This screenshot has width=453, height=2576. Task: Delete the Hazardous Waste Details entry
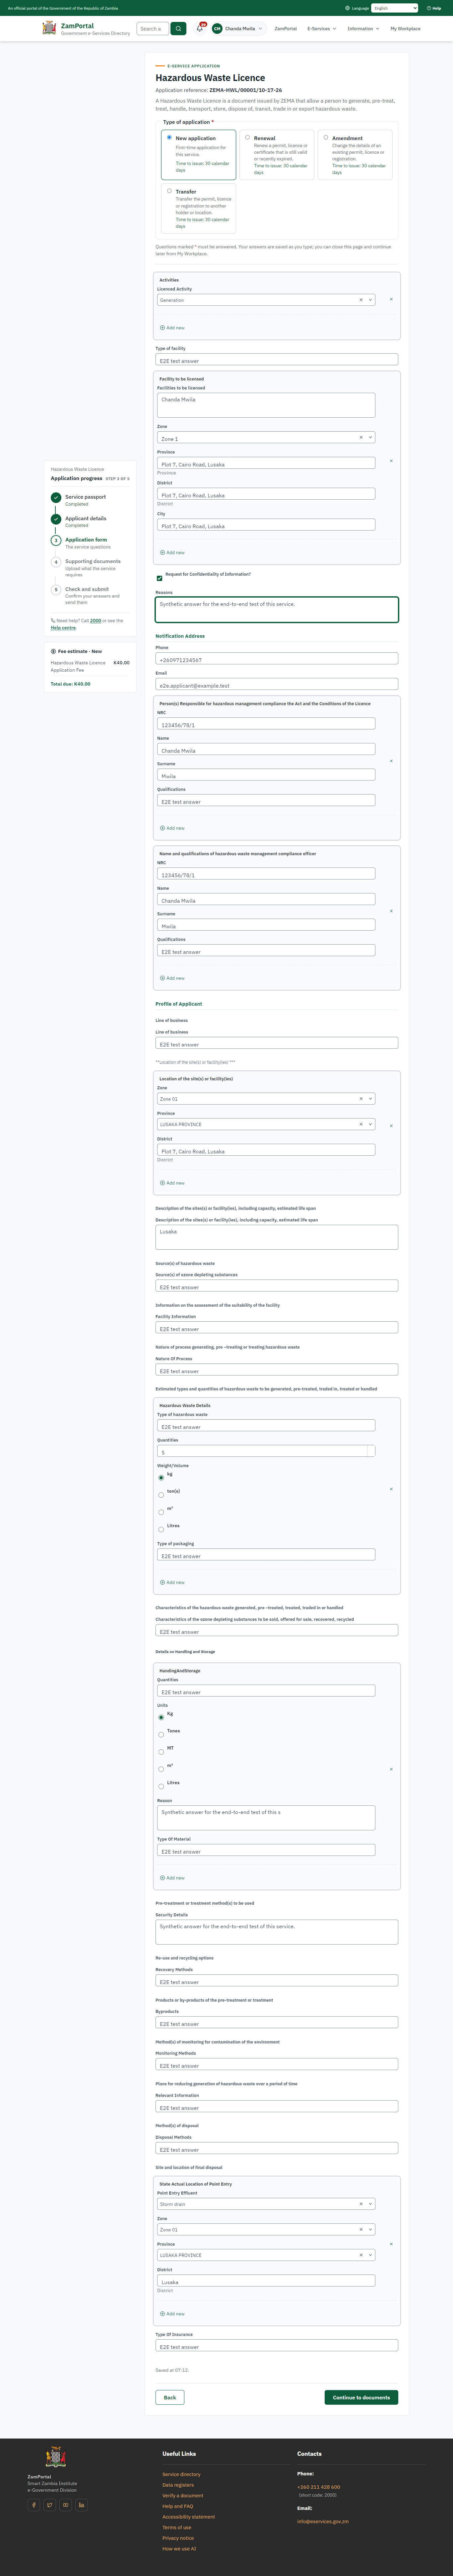pyautogui.click(x=391, y=1489)
